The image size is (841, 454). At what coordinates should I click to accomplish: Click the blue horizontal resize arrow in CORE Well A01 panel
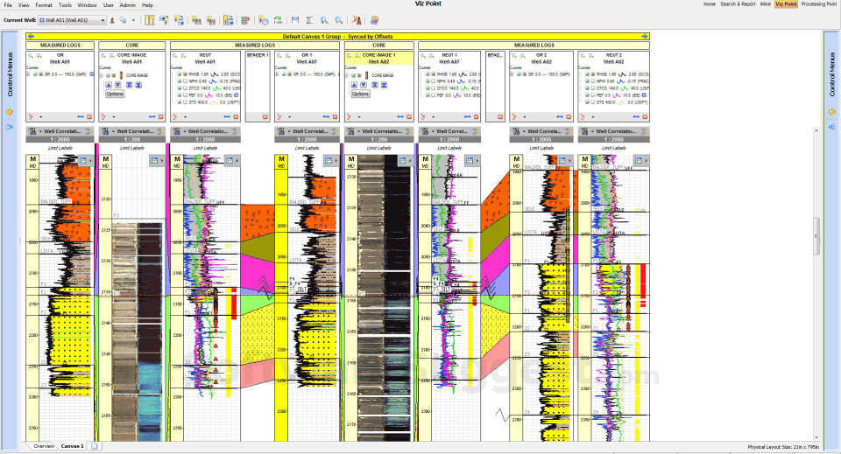152,116
